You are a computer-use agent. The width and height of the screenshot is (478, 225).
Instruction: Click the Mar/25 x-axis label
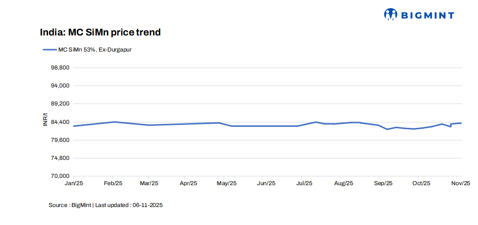coord(150,183)
